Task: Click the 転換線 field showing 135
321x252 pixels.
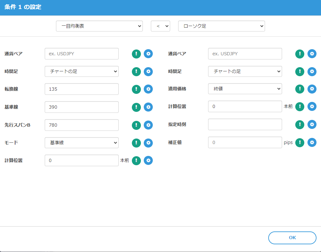Action: pos(82,89)
